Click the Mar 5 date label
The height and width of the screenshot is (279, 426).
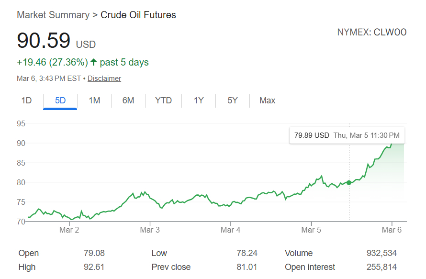(x=311, y=230)
